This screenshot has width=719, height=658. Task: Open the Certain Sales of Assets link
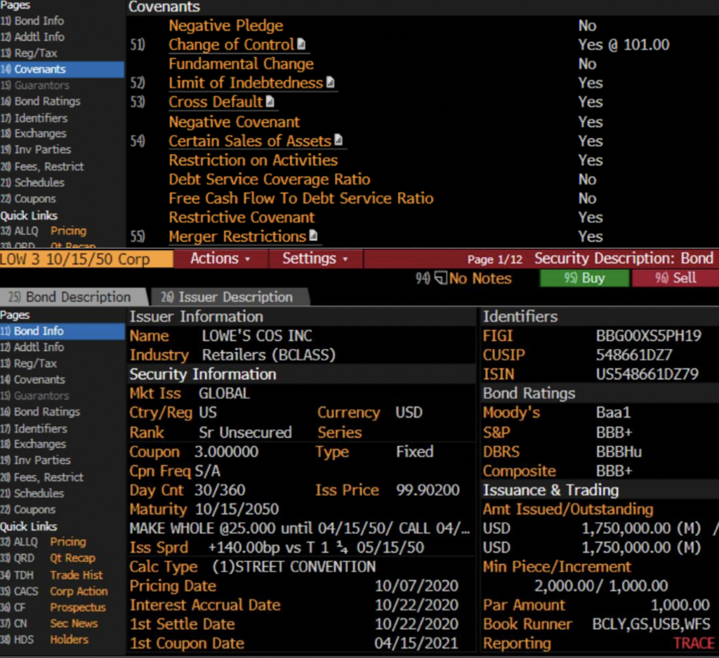pos(250,140)
